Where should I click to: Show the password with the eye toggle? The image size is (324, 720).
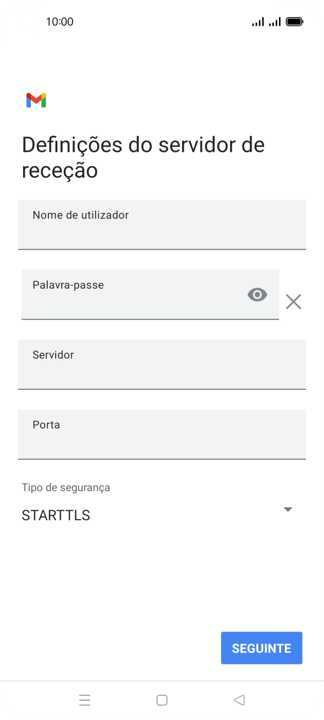pyautogui.click(x=257, y=295)
